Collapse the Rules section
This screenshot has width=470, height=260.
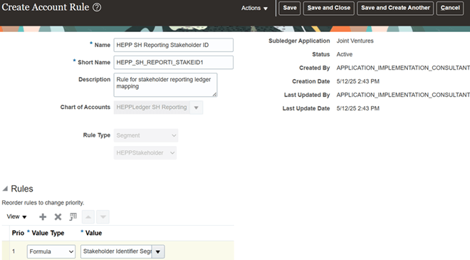click(5, 189)
